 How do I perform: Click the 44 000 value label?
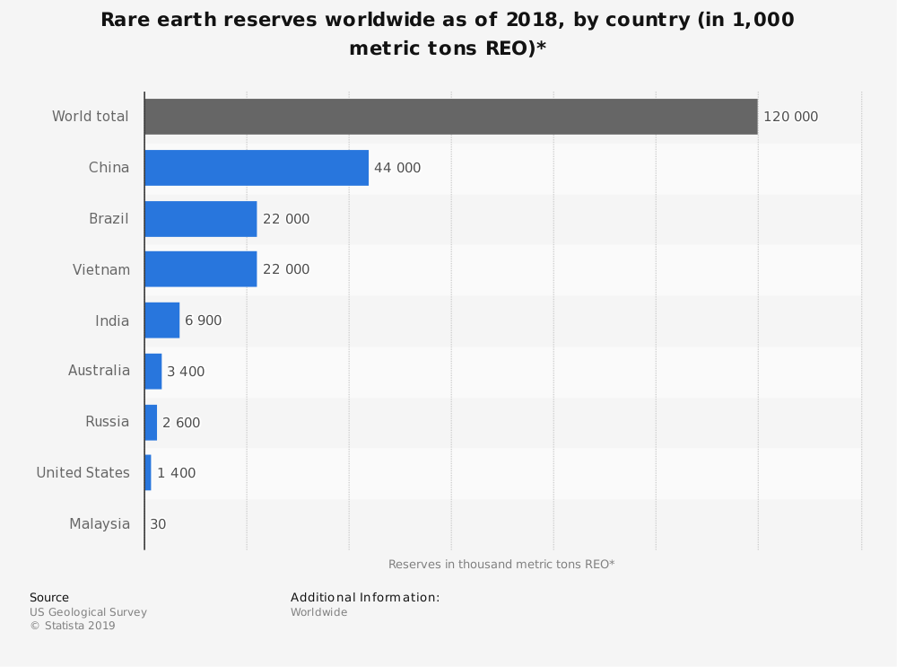click(x=396, y=168)
